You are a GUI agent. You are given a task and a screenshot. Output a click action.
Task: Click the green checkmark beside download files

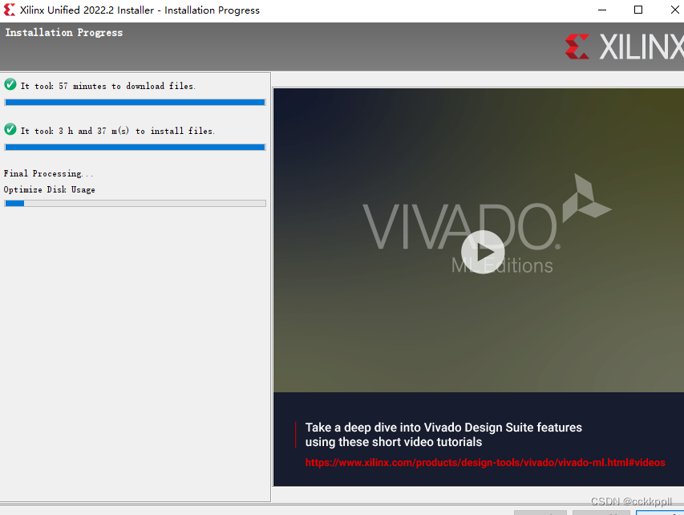click(x=10, y=84)
